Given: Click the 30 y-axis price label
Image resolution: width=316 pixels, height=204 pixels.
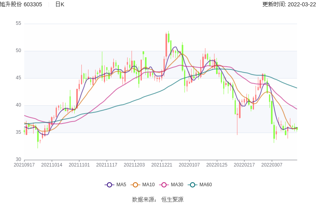Looking at the screenshot, I should tap(18, 159).
